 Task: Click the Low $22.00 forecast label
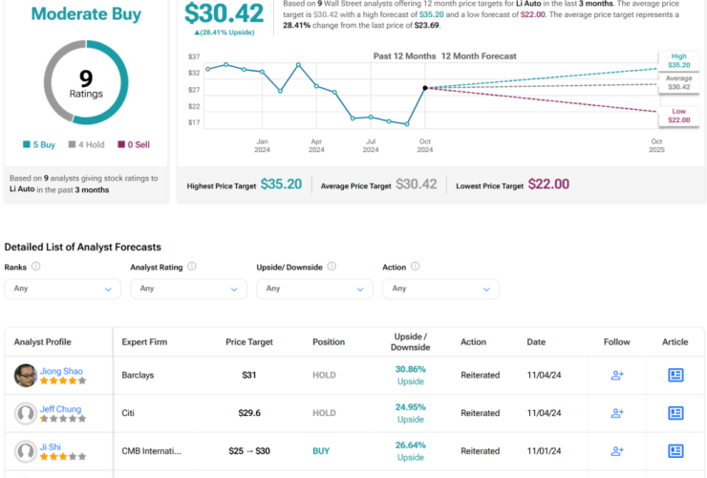(x=678, y=116)
